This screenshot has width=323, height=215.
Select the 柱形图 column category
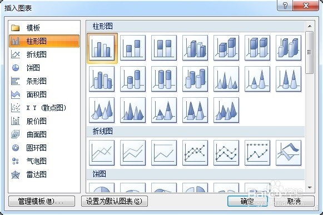[x=44, y=41]
